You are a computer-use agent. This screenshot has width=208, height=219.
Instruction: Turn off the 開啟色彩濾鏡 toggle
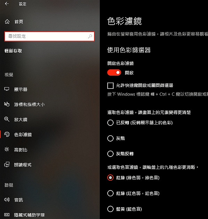pos(114,73)
